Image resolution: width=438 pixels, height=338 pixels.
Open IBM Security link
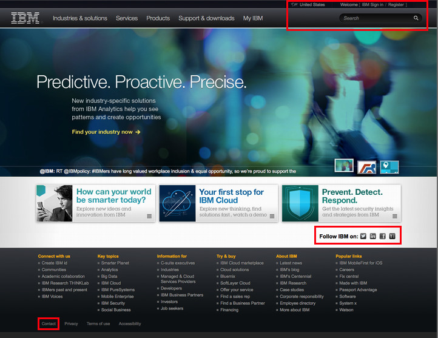click(113, 303)
